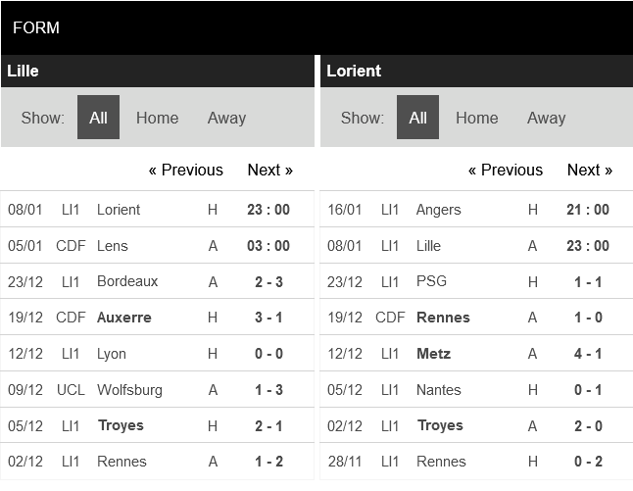The image size is (633, 491).
Task: Open Lille's Auxerre cup match row
Action: (124, 318)
